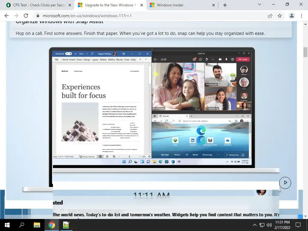Open Chrome's three-dot menu

[301, 16]
